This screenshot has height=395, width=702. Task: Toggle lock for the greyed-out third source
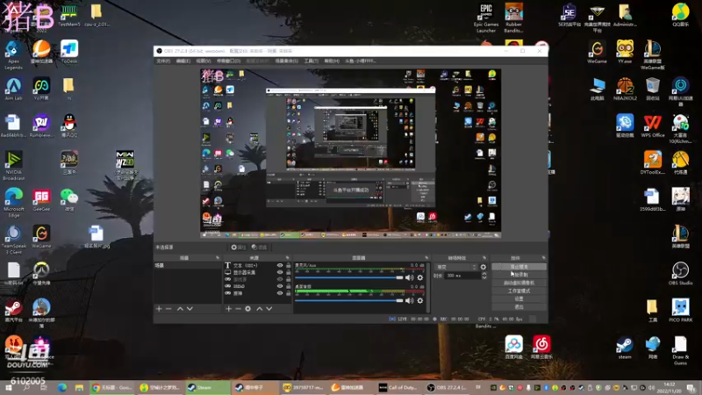[289, 279]
